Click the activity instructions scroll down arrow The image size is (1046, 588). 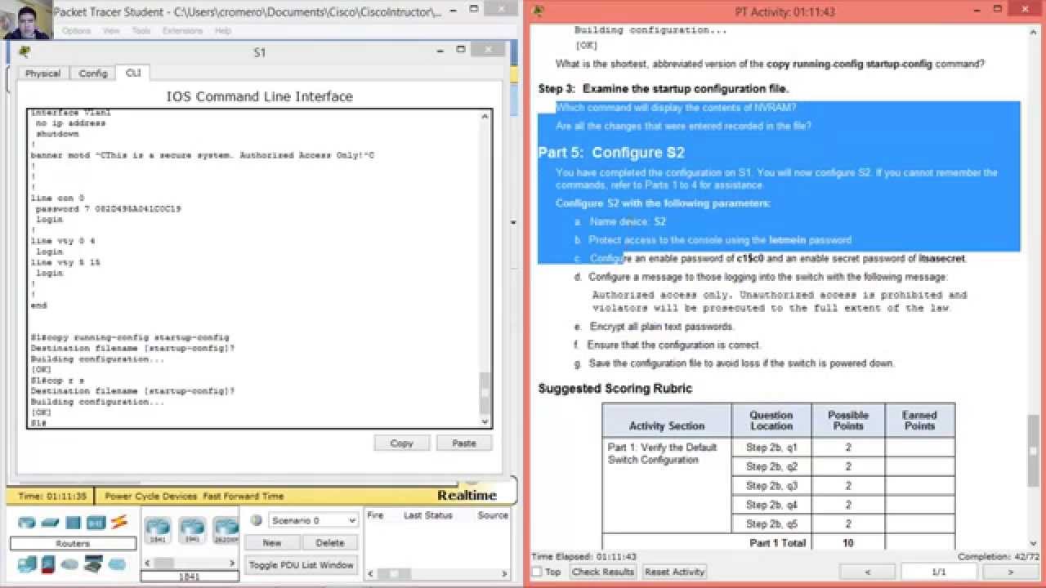[1034, 543]
